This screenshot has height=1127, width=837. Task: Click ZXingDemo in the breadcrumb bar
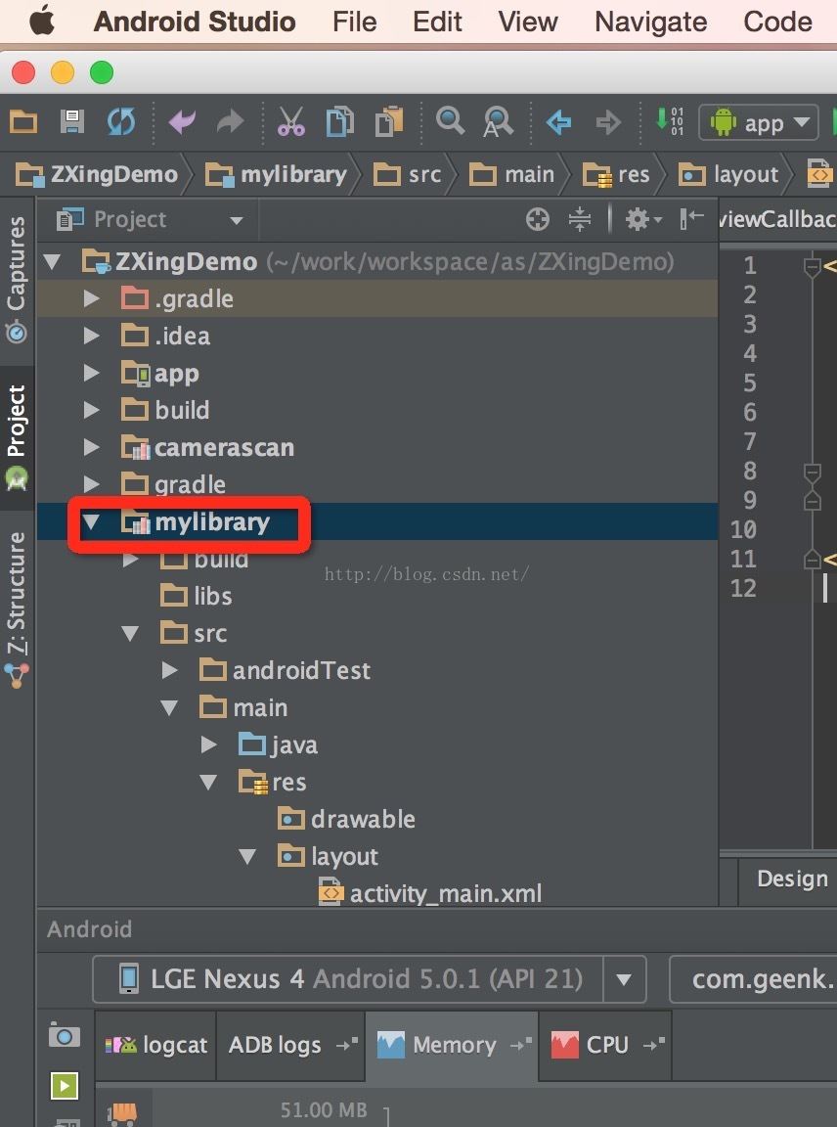(x=97, y=174)
